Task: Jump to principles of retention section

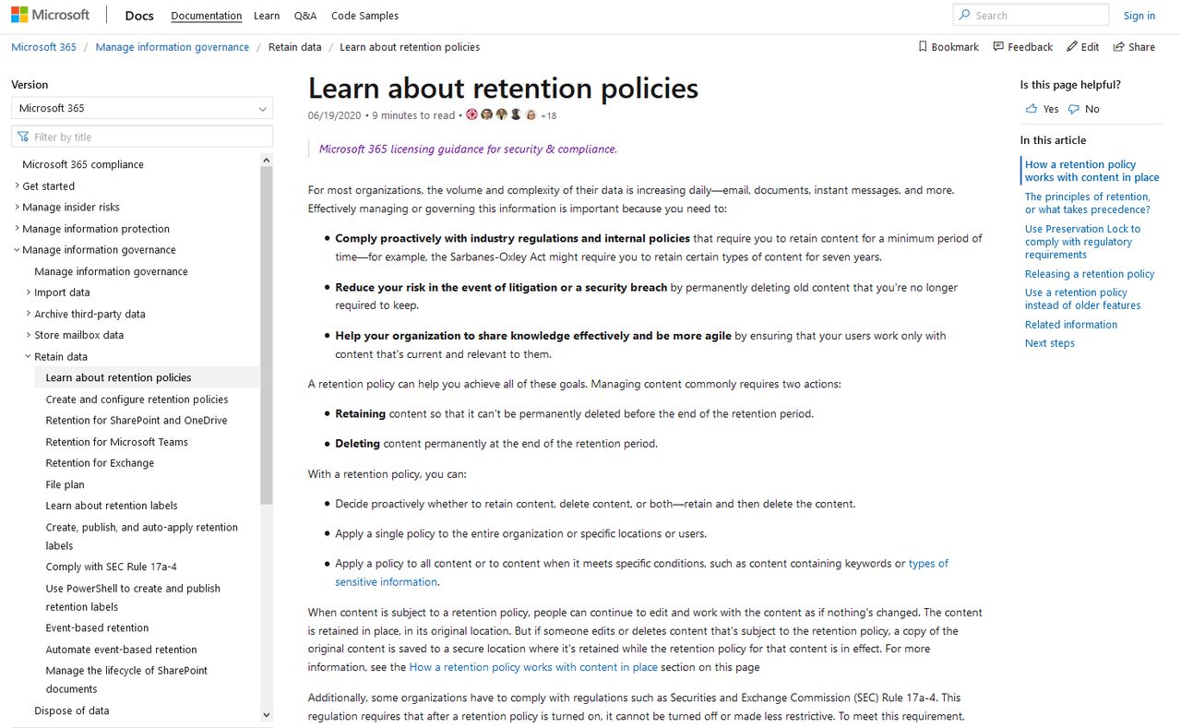Action: (x=1088, y=203)
